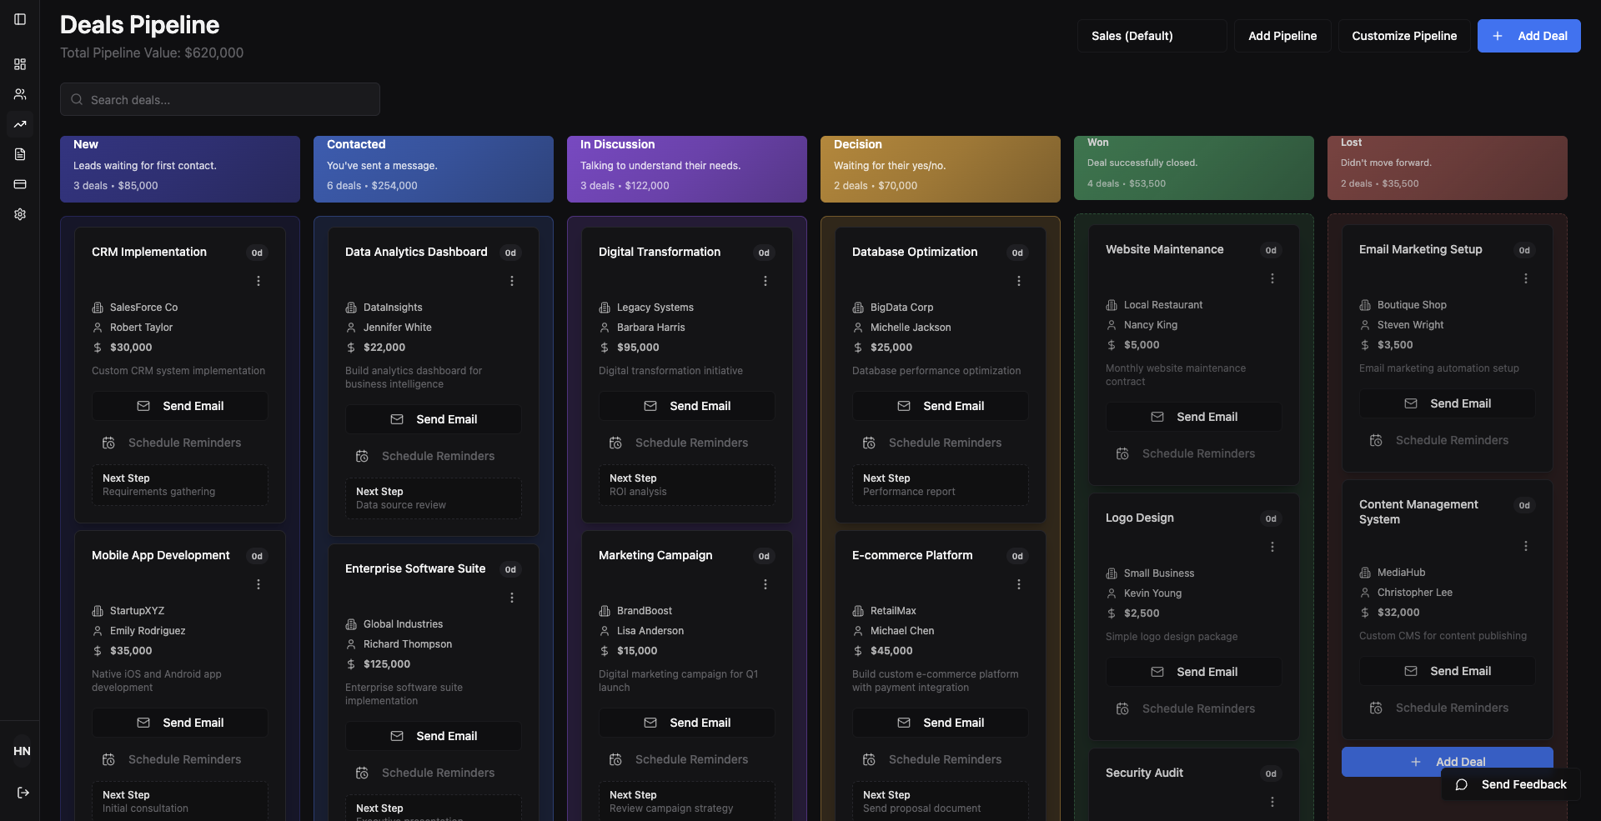Click the Add Deal button at top right
Image resolution: width=1601 pixels, height=821 pixels.
pos(1529,36)
